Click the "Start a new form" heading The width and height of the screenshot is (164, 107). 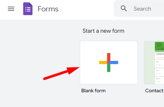(x=103, y=31)
